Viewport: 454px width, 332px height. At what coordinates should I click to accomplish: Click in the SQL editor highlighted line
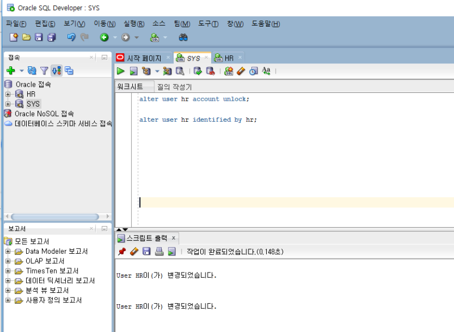click(x=296, y=202)
